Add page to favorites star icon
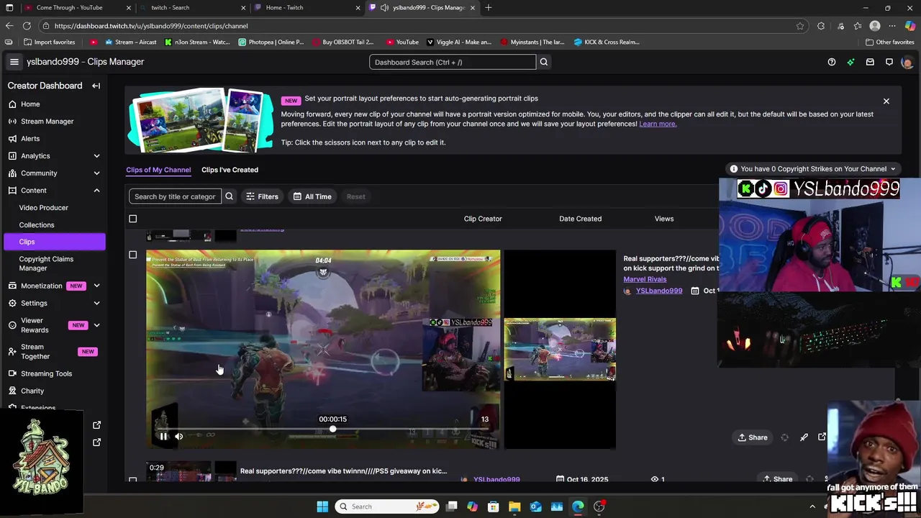The height and width of the screenshot is (518, 921). point(800,26)
